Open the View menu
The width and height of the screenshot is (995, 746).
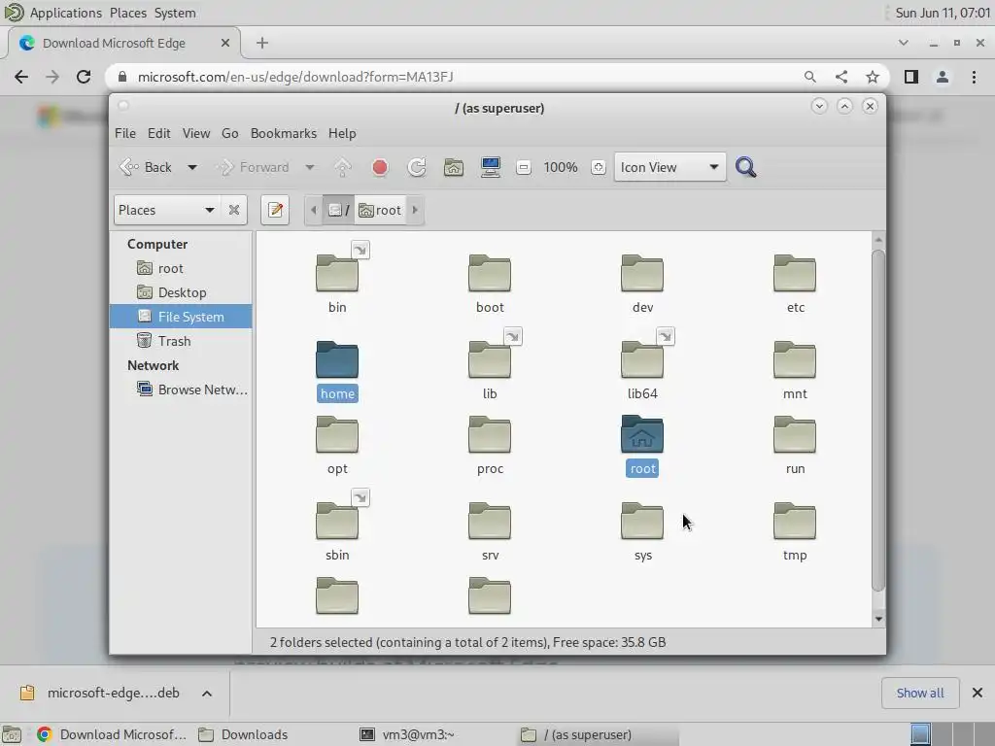196,133
